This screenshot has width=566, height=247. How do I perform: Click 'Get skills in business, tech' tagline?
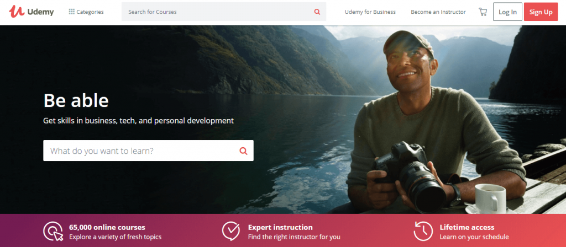click(x=139, y=121)
